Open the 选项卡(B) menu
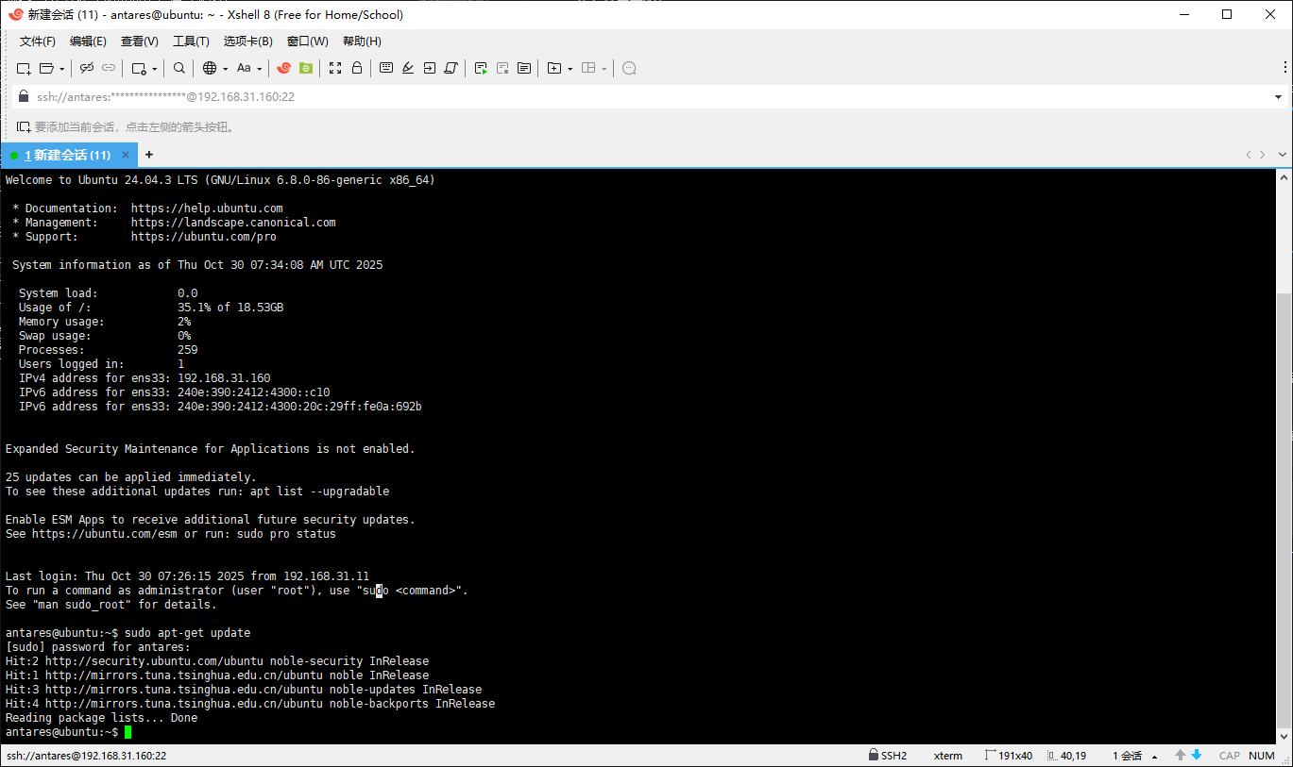This screenshot has height=767, width=1293. tap(247, 42)
